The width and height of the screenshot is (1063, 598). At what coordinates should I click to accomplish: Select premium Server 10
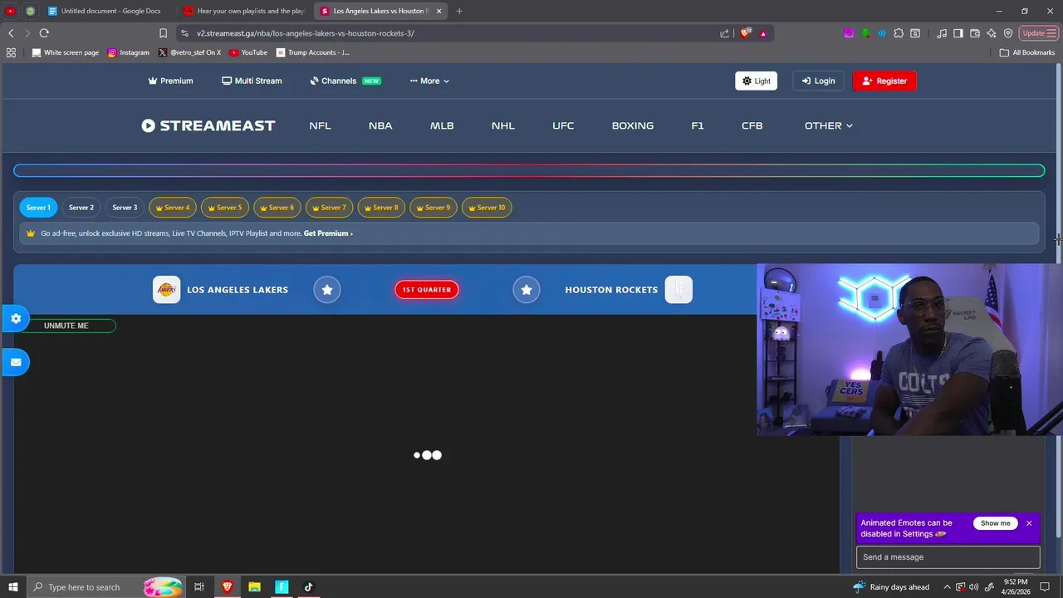487,208
